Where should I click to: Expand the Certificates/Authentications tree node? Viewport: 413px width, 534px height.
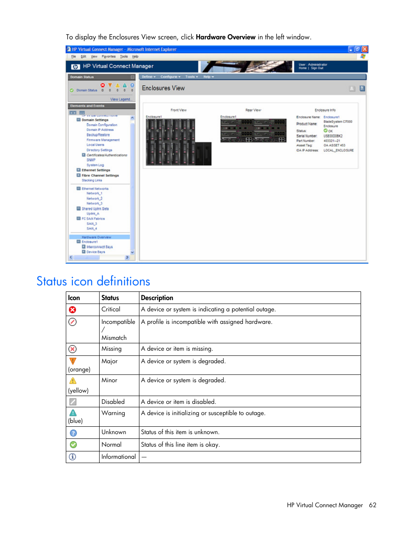pyautogui.click(x=84, y=155)
